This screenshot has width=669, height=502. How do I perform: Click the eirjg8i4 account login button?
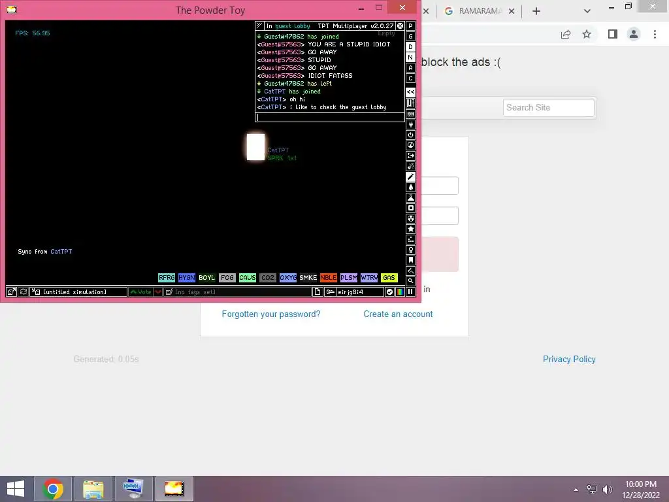pos(354,292)
